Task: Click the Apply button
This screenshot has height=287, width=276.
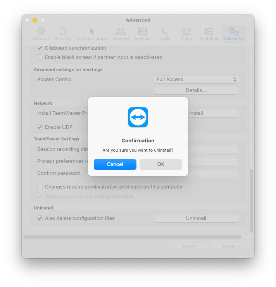Action: tap(229, 247)
